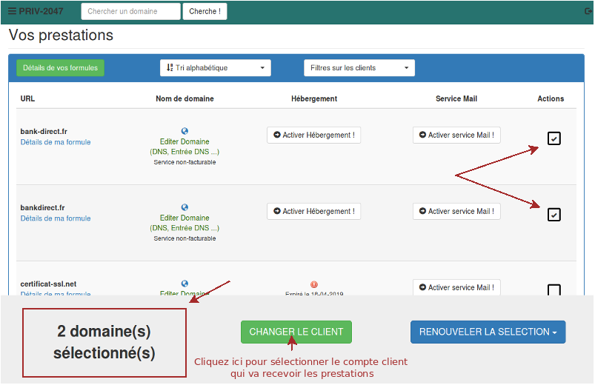This screenshot has height=385, width=595.
Task: Click the URL column header
Action: pyautogui.click(x=27, y=98)
